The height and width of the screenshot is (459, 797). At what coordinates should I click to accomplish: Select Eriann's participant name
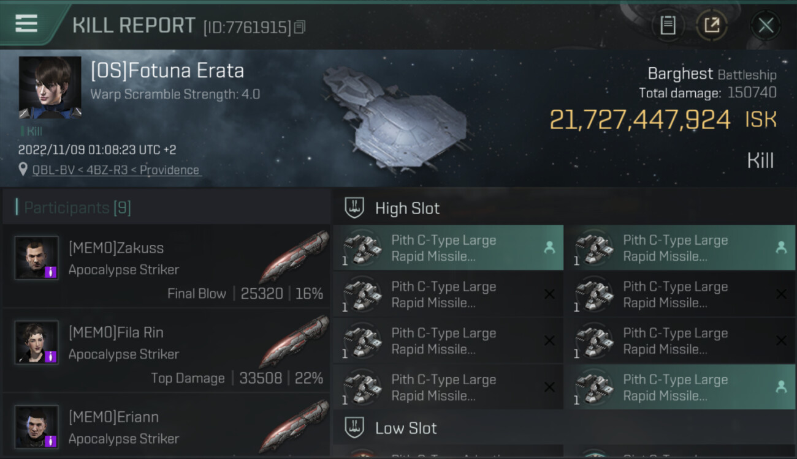(113, 417)
